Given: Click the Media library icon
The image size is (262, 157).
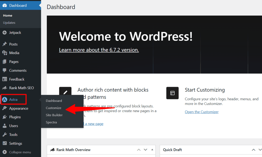Looking at the screenshot, I should click(5, 53).
